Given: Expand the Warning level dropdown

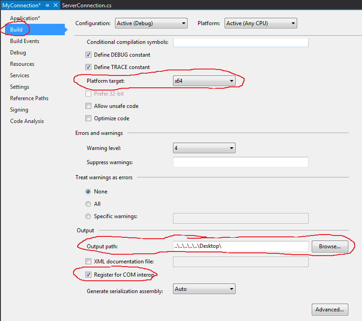Looking at the screenshot, I should (x=204, y=148).
